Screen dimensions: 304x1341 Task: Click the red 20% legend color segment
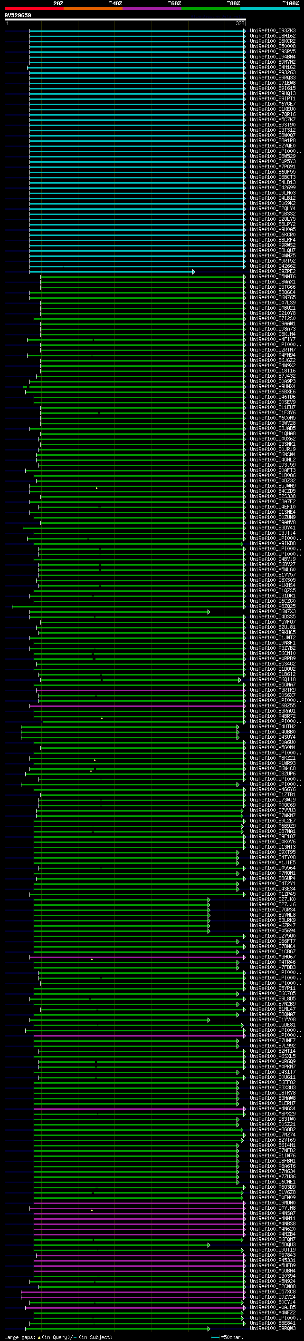pyautogui.click(x=34, y=9)
